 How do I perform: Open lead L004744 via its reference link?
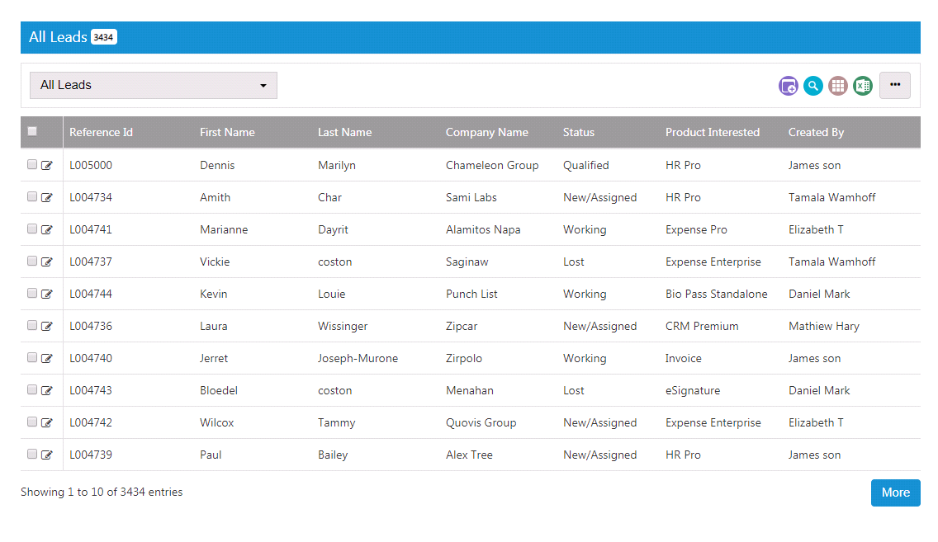(91, 294)
